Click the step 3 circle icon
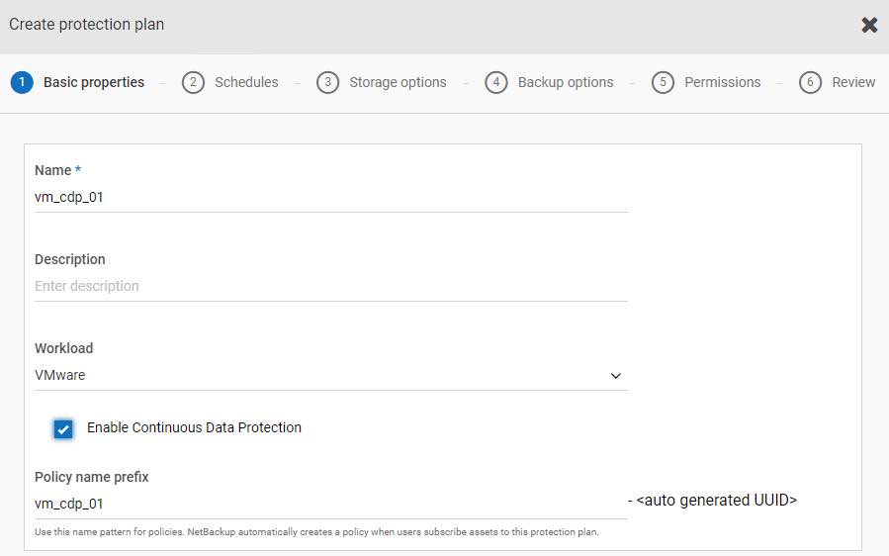Screen dimensions: 889x556 tap(327, 82)
